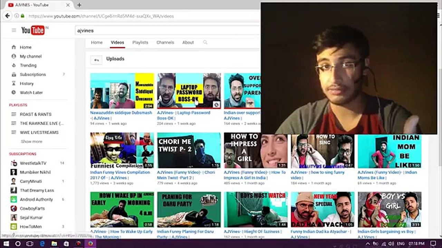This screenshot has height=248, width=442.
Task: Open Task View on the taskbar
Action: [x=30, y=244]
